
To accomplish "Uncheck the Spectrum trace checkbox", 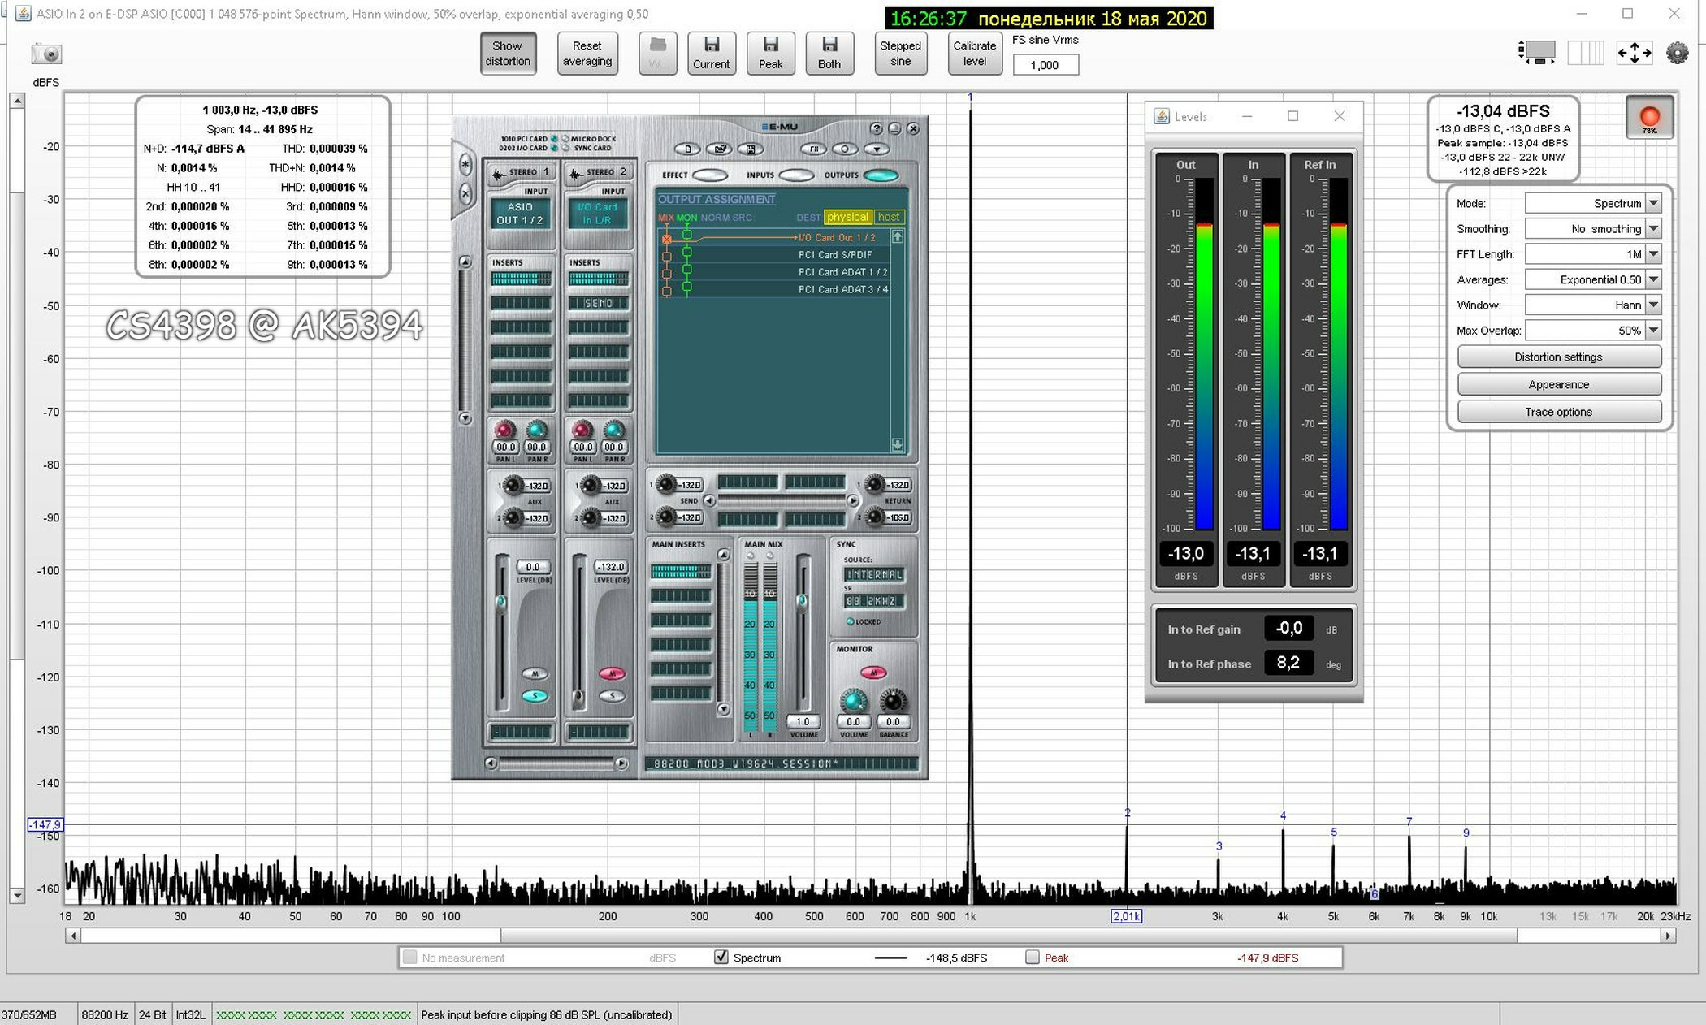I will [721, 958].
